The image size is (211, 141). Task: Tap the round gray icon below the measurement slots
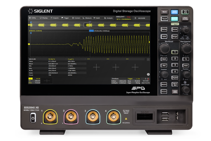(148, 74)
